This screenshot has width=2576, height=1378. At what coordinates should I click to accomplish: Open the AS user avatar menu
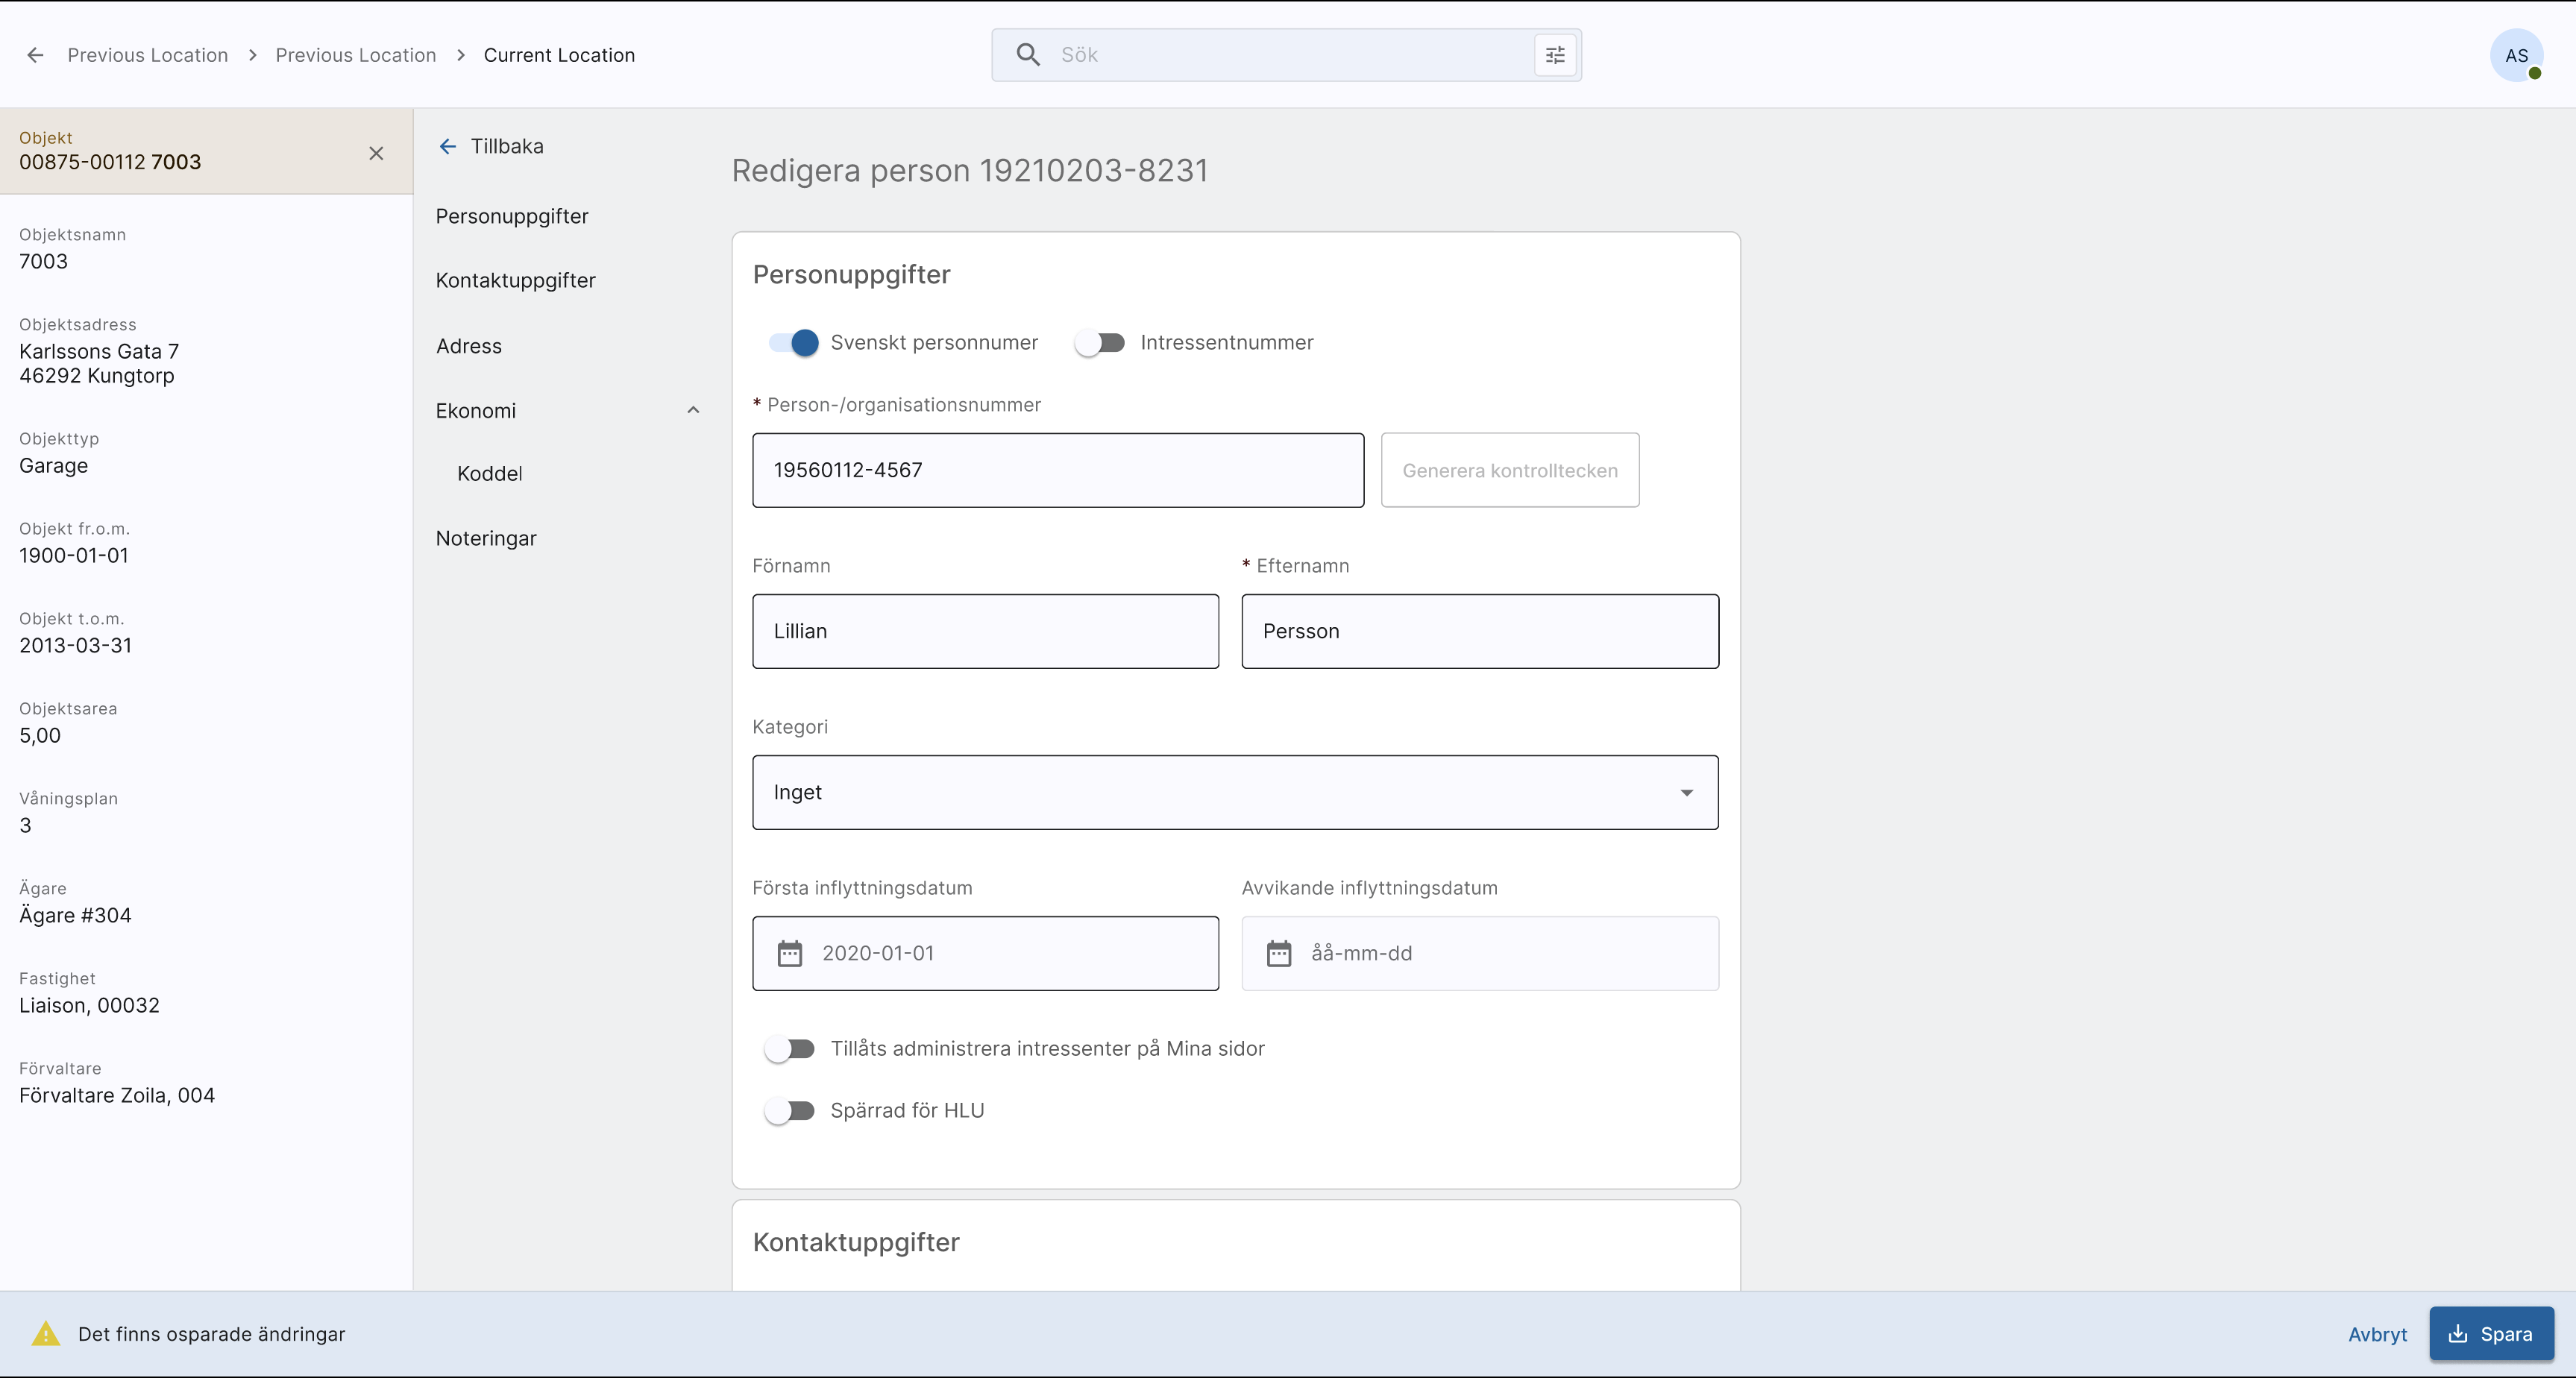pos(2516,56)
